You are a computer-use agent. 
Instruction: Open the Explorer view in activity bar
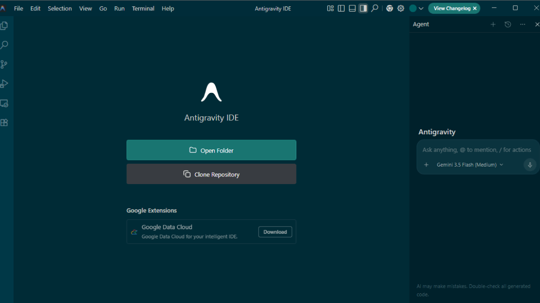pos(4,26)
